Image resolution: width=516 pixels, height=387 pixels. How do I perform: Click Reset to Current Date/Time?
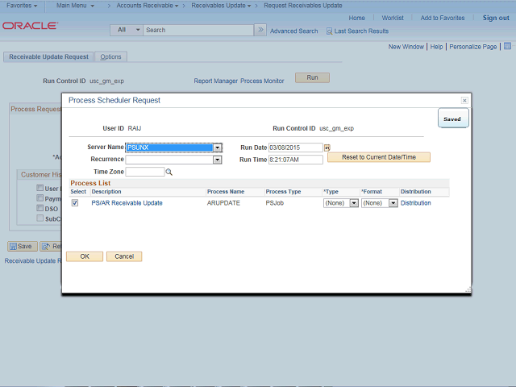coord(378,157)
